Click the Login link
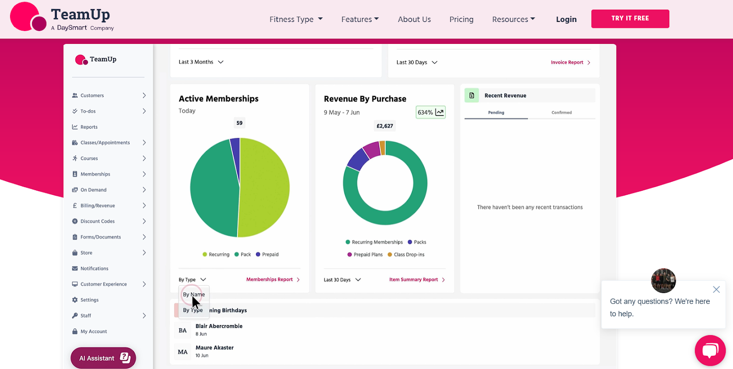This screenshot has height=369, width=733. [566, 19]
